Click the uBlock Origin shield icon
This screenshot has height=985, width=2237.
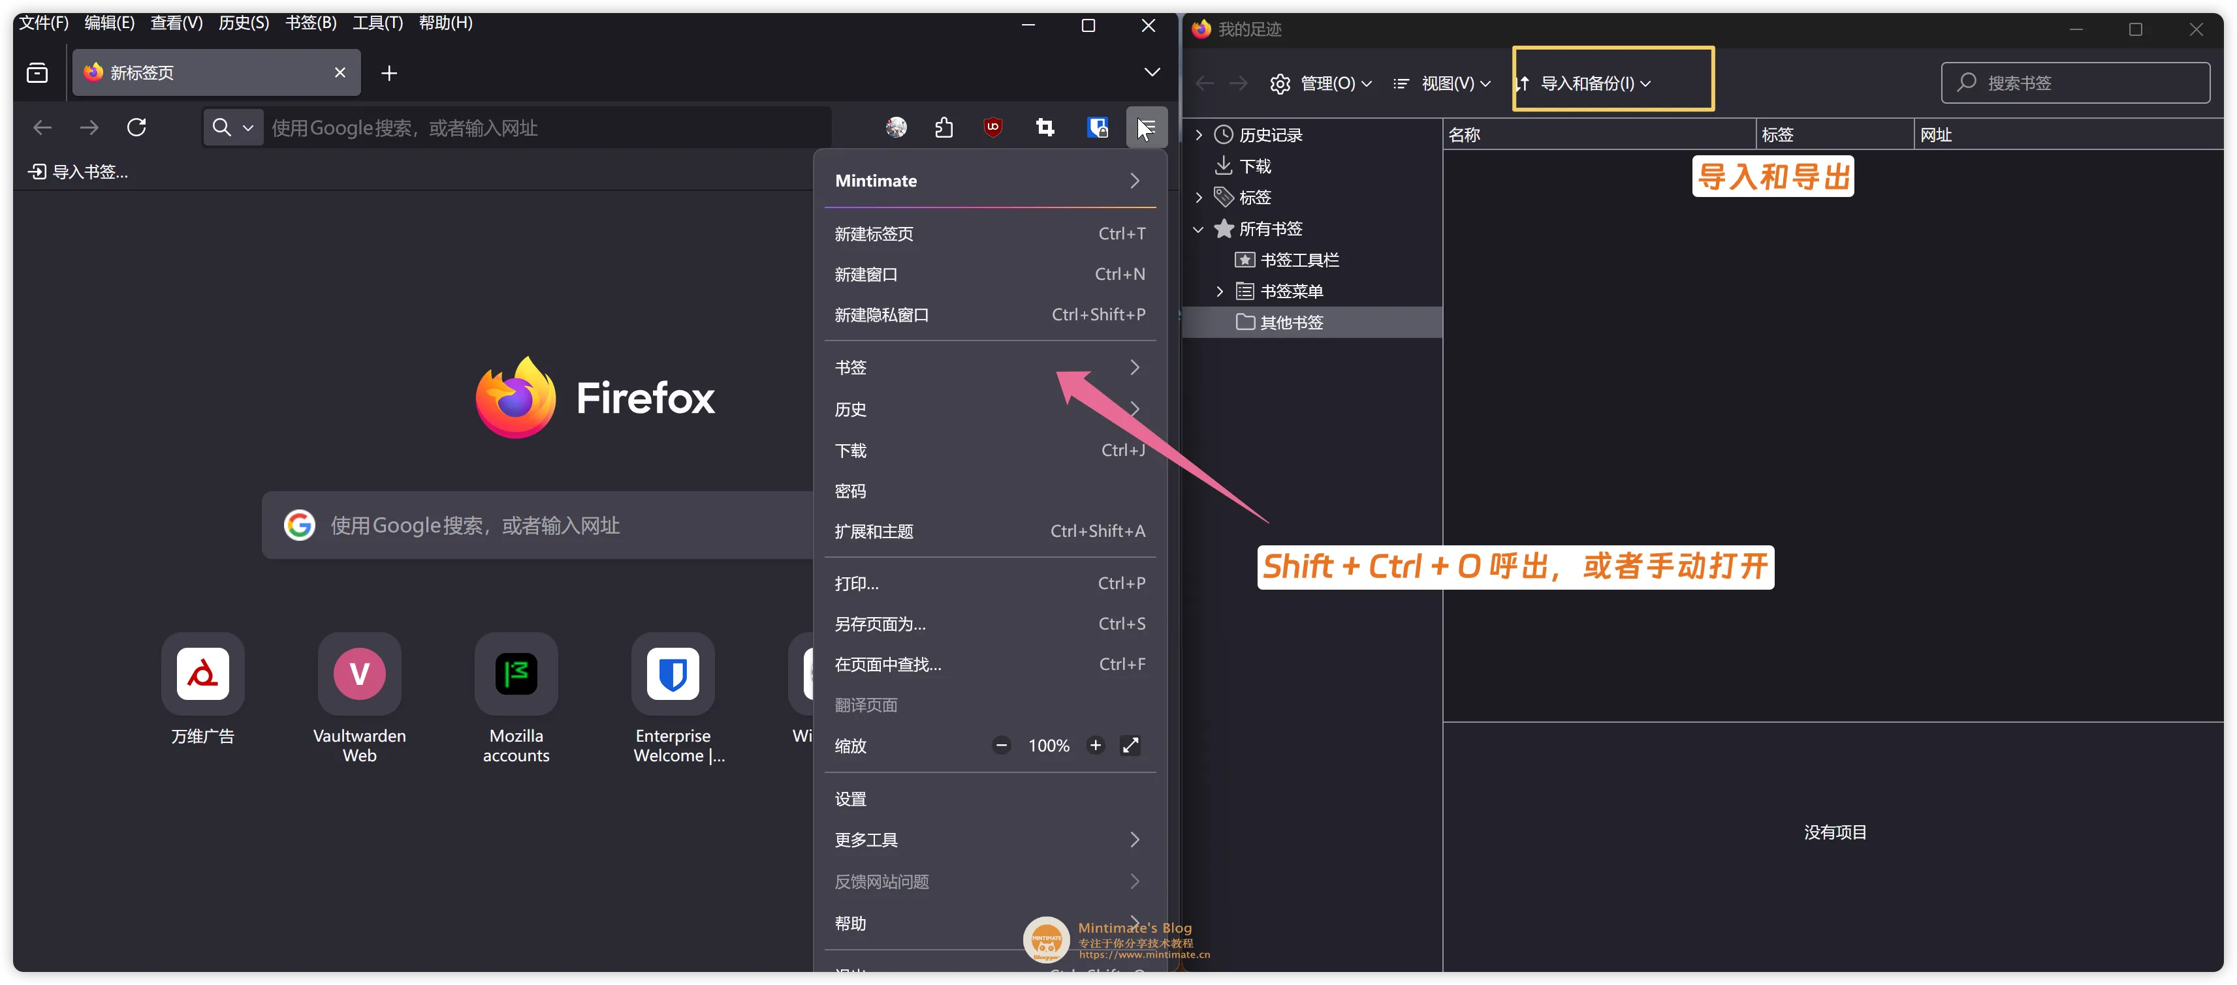click(x=992, y=128)
